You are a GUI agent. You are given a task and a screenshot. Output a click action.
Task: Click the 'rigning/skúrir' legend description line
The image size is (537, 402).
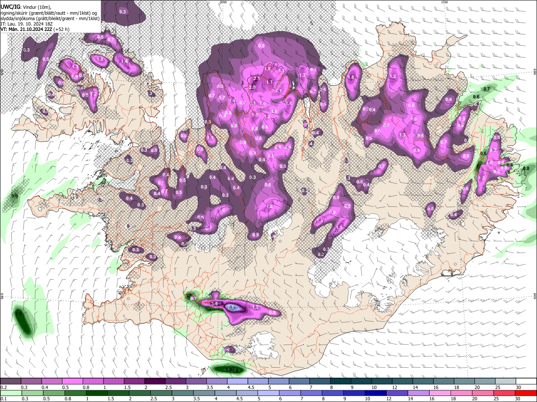pyautogui.click(x=49, y=13)
